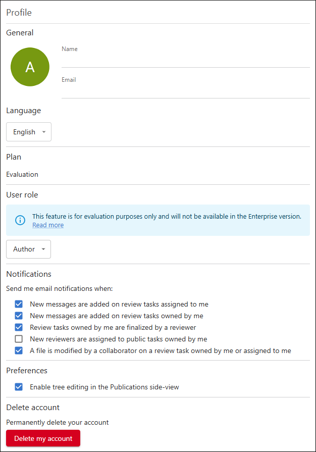Image resolution: width=316 pixels, height=452 pixels.
Task: Click the Evaluation plan text
Action: point(22,174)
